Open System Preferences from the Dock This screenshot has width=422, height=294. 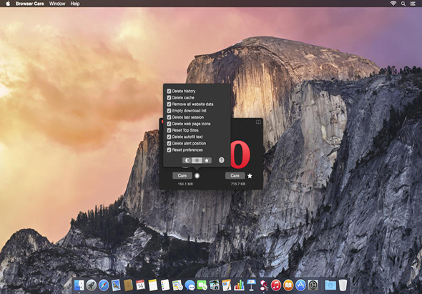pyautogui.click(x=313, y=285)
